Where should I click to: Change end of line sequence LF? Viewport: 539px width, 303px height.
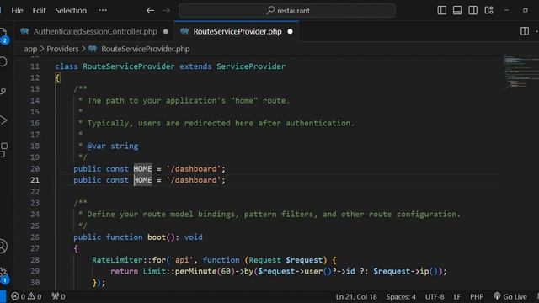tap(456, 297)
